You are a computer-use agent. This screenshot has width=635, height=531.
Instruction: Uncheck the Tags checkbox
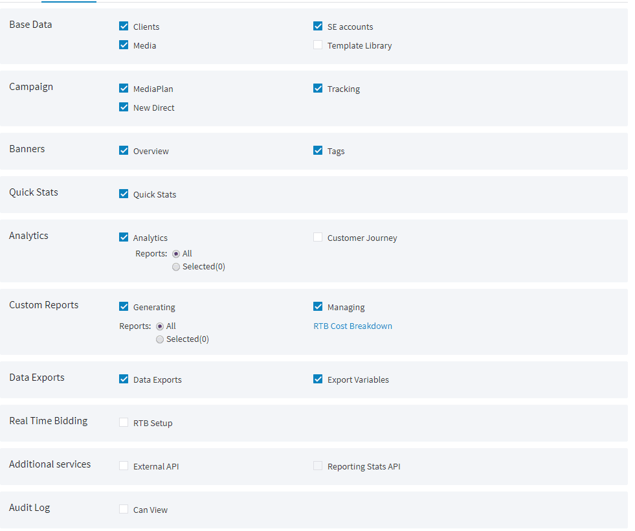point(318,151)
